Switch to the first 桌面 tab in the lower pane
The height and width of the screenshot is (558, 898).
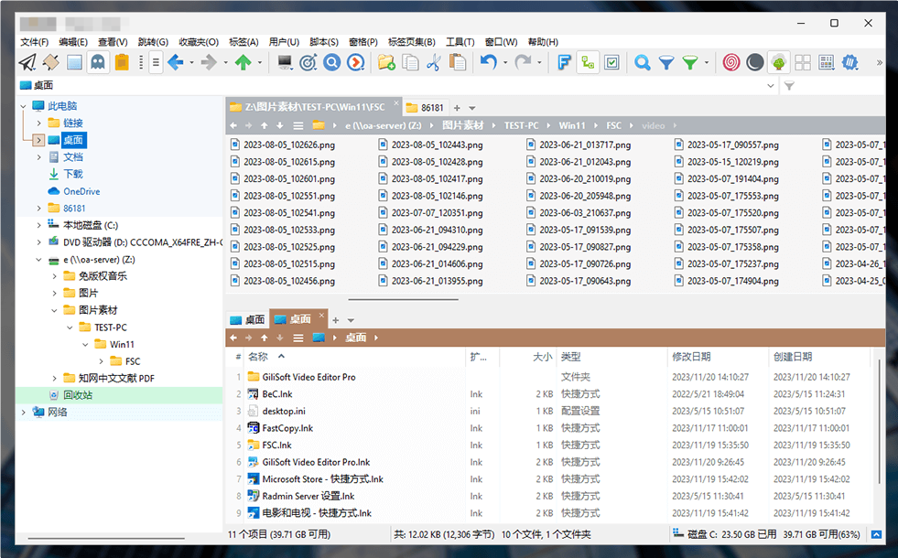coord(247,319)
